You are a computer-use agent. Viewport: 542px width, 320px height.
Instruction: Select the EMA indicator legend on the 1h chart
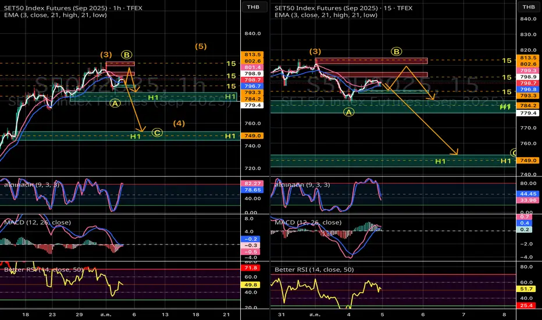(x=55, y=15)
